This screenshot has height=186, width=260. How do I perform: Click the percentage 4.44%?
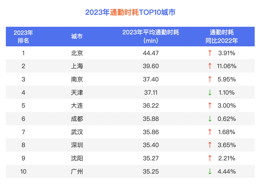click(227, 171)
